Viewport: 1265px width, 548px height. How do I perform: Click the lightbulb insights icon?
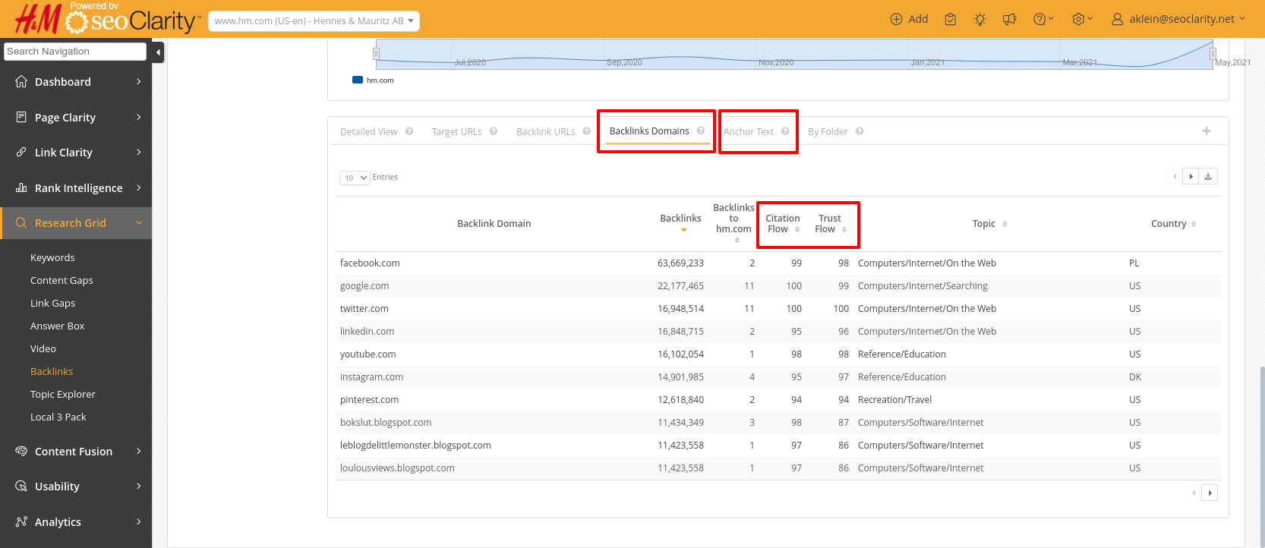coord(980,19)
